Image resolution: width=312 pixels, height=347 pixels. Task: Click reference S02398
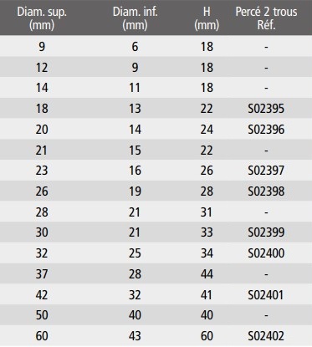[266, 191]
